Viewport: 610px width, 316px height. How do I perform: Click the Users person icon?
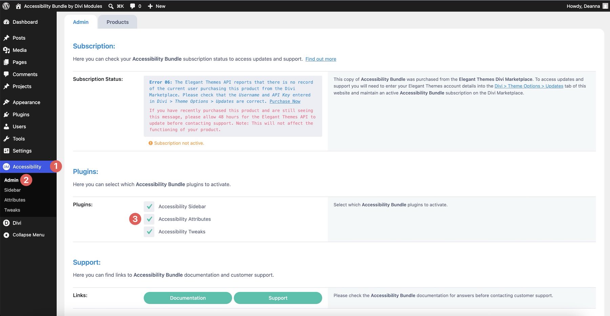(6, 127)
